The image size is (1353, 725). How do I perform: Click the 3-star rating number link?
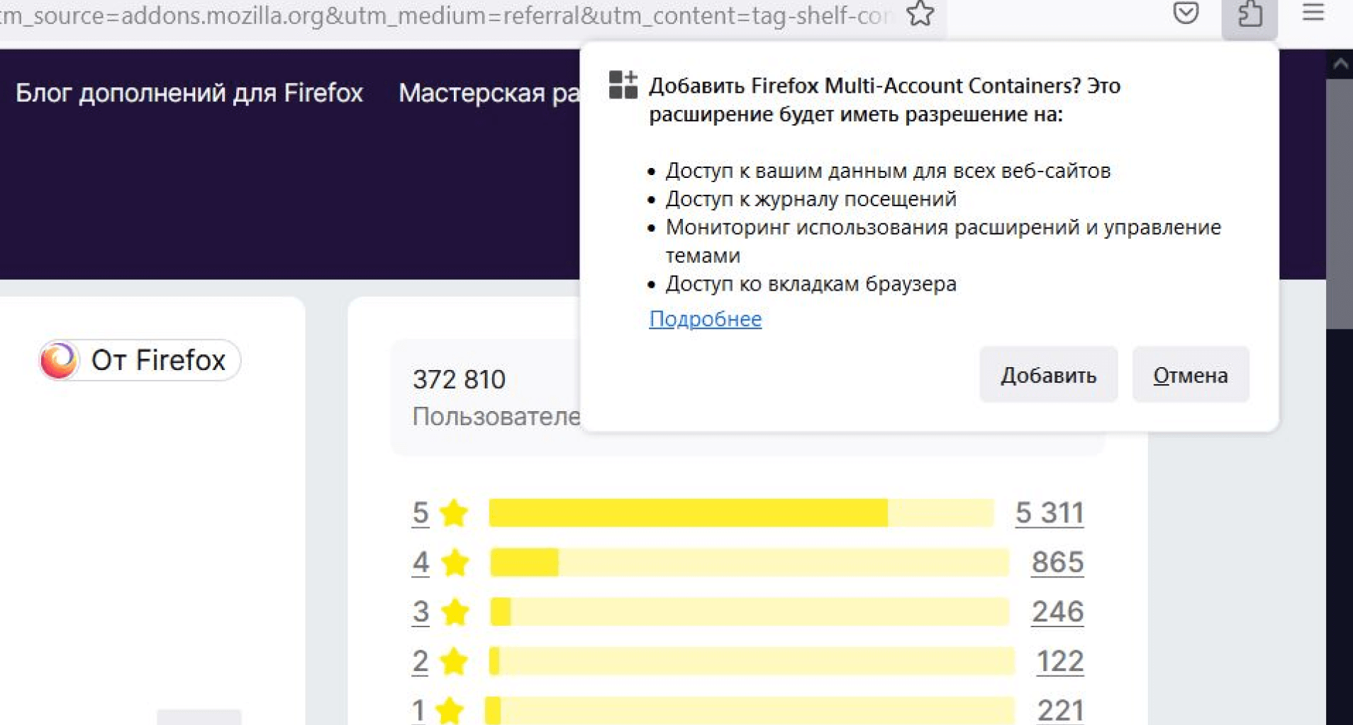click(x=421, y=612)
